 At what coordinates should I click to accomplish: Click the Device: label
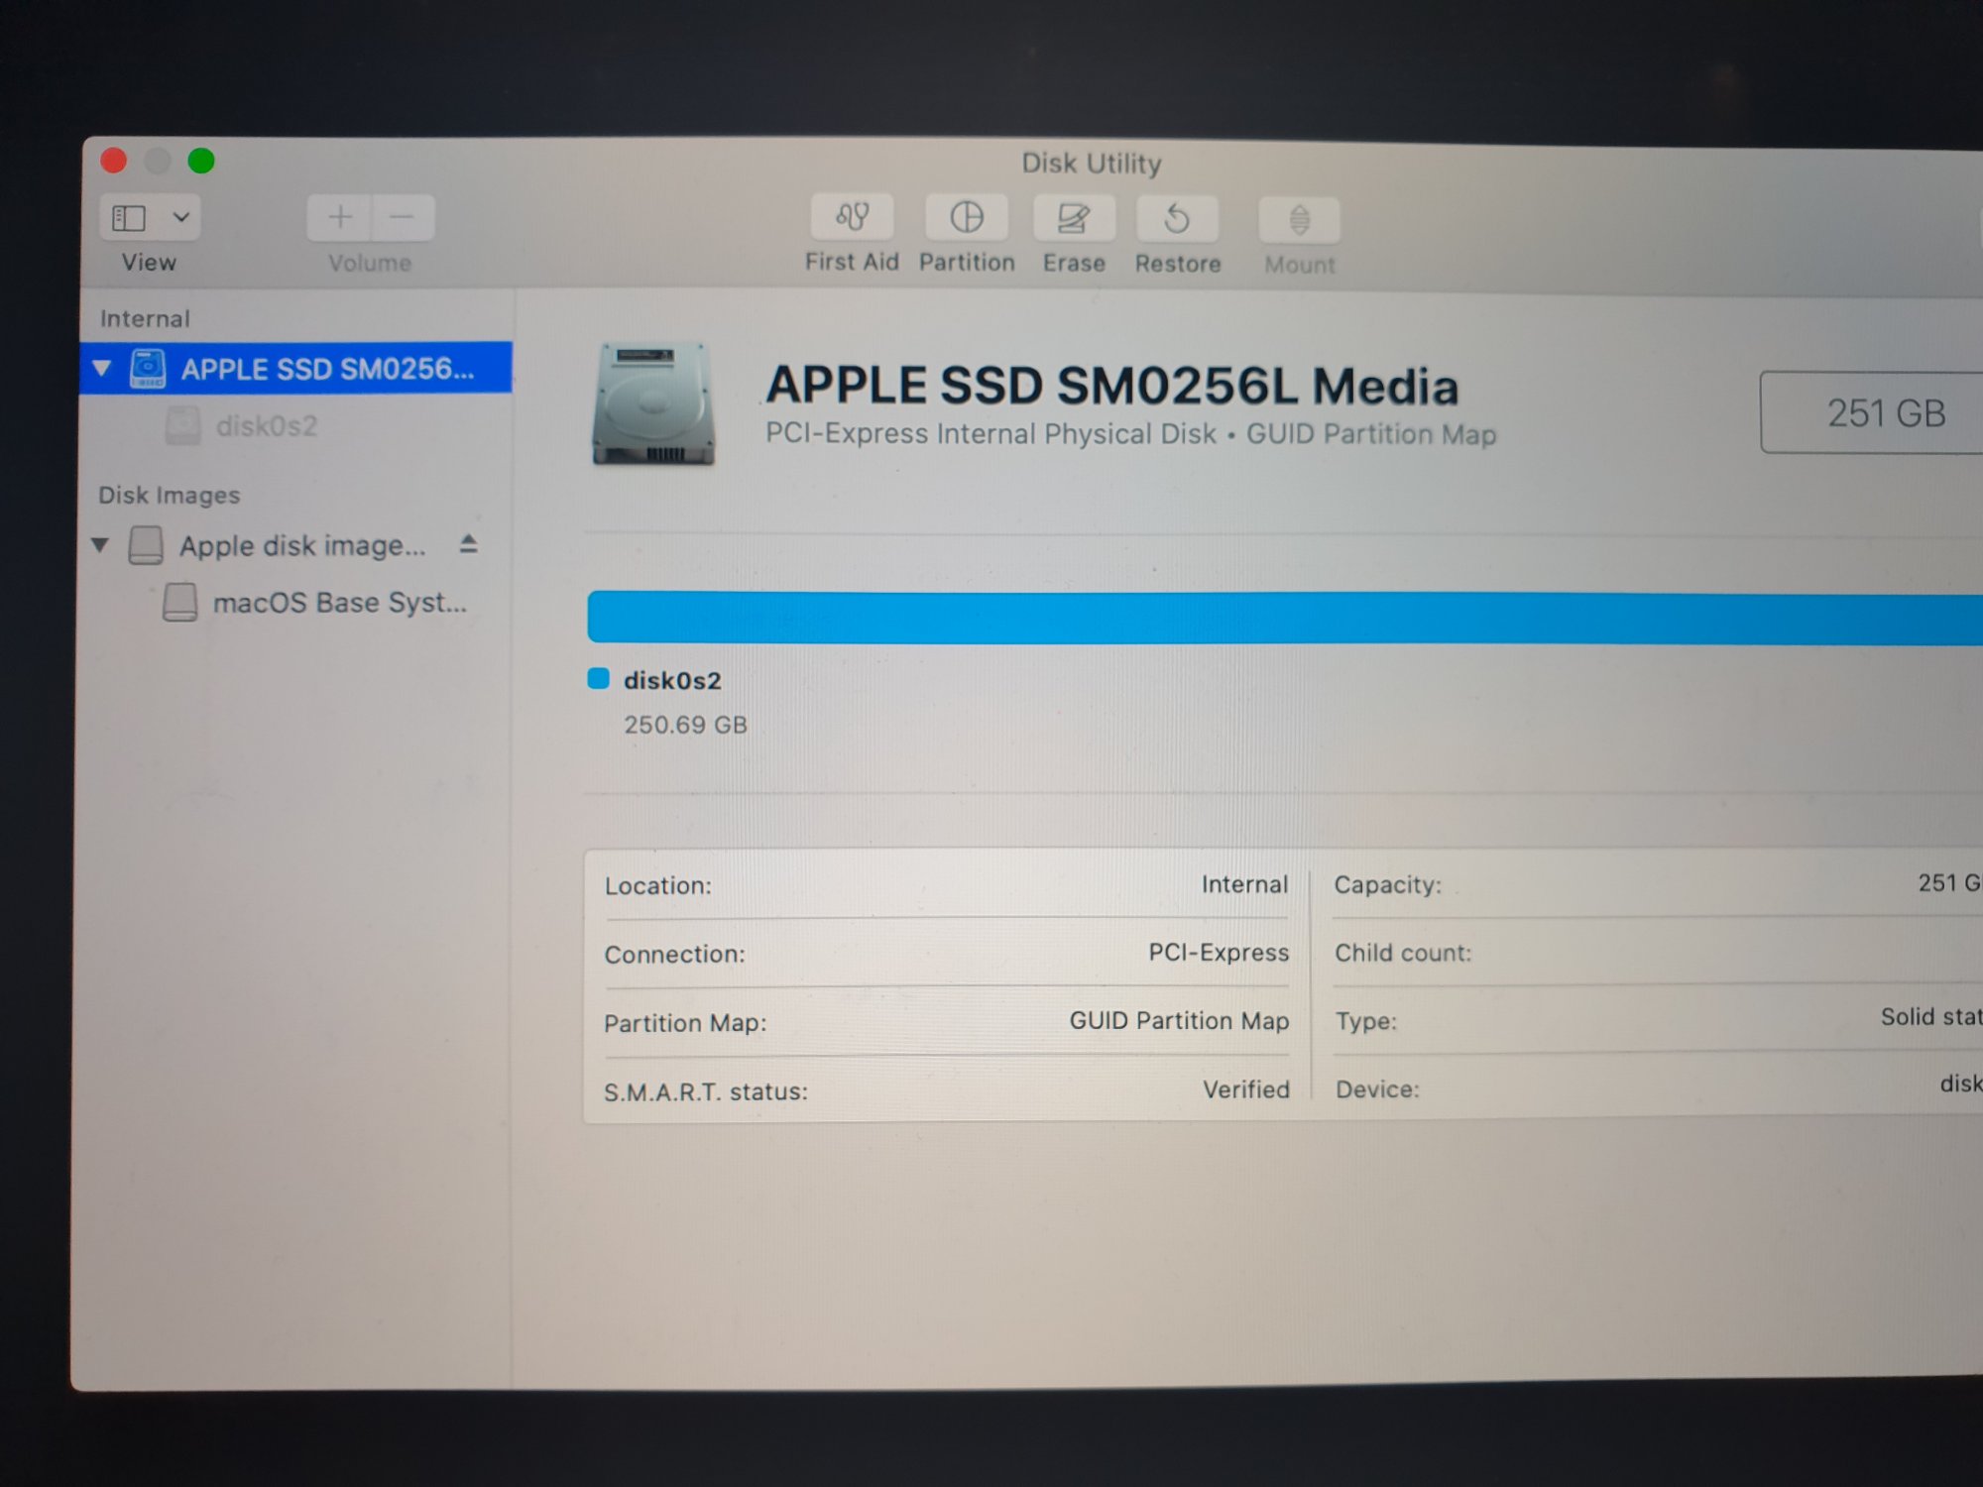tap(1377, 1089)
